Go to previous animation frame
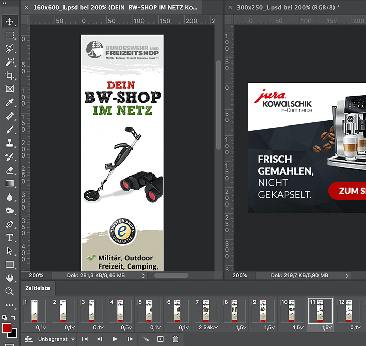The height and width of the screenshot is (346, 366). click(100, 339)
